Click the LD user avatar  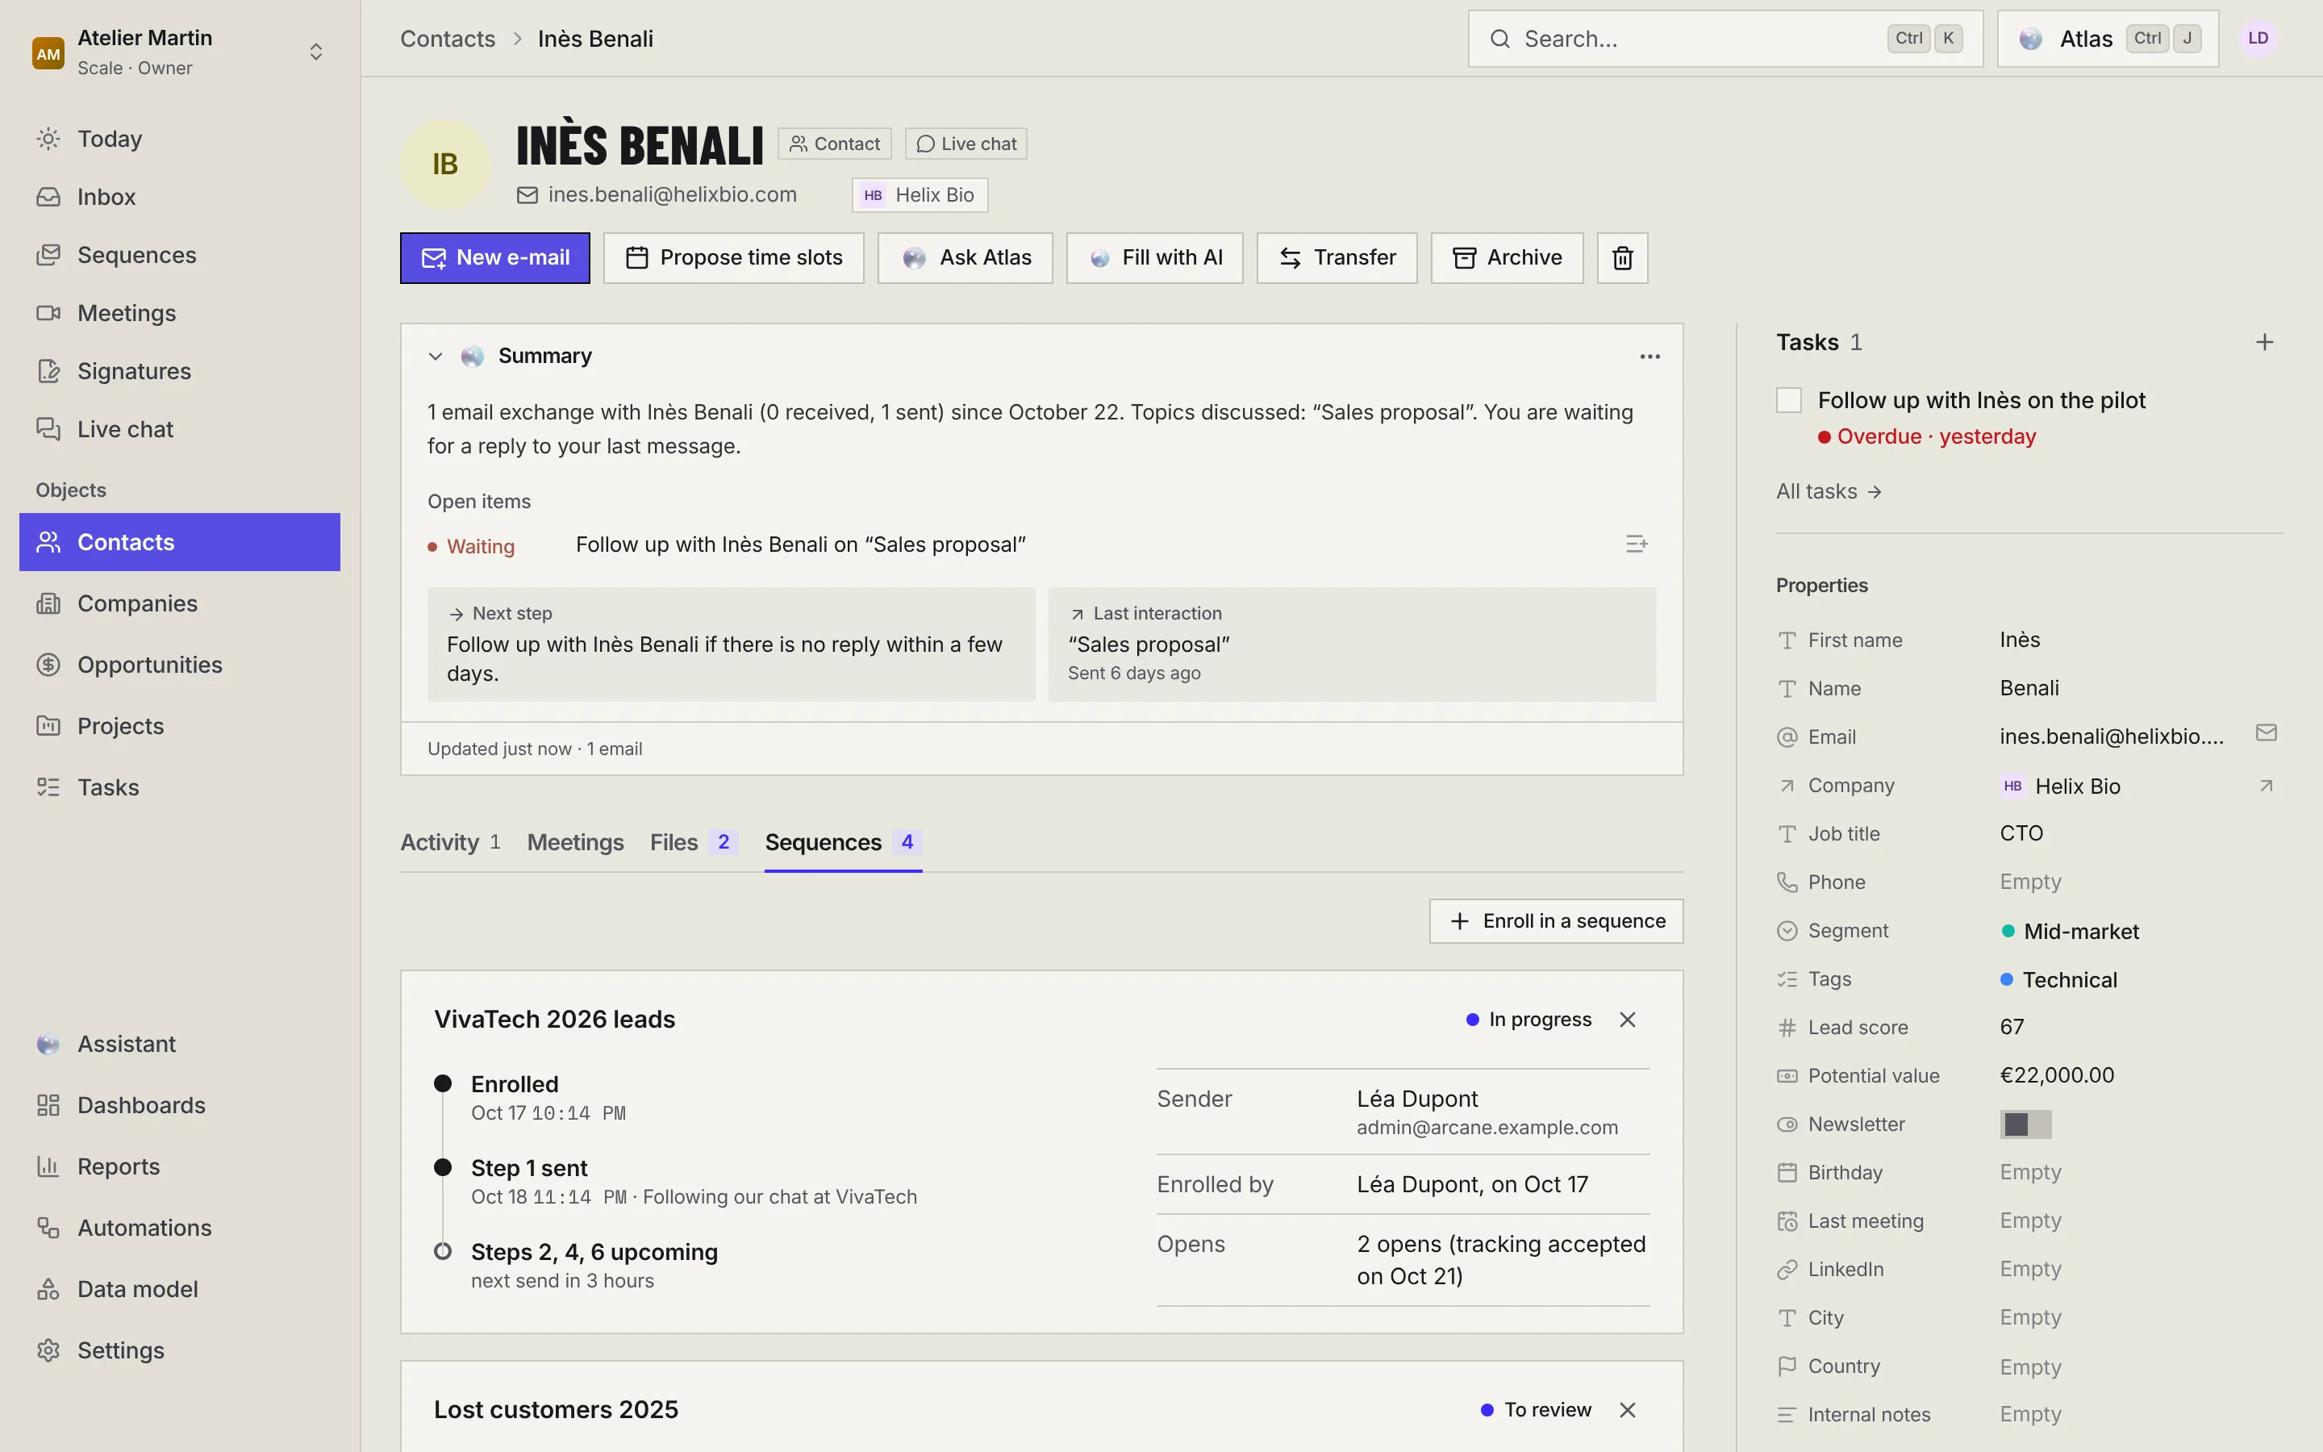point(2258,39)
